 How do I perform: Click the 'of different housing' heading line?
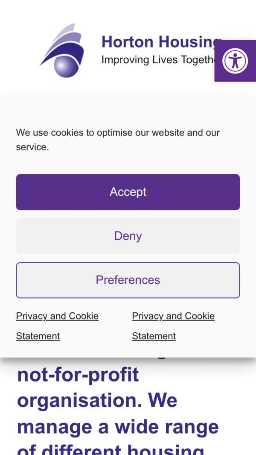(110, 449)
